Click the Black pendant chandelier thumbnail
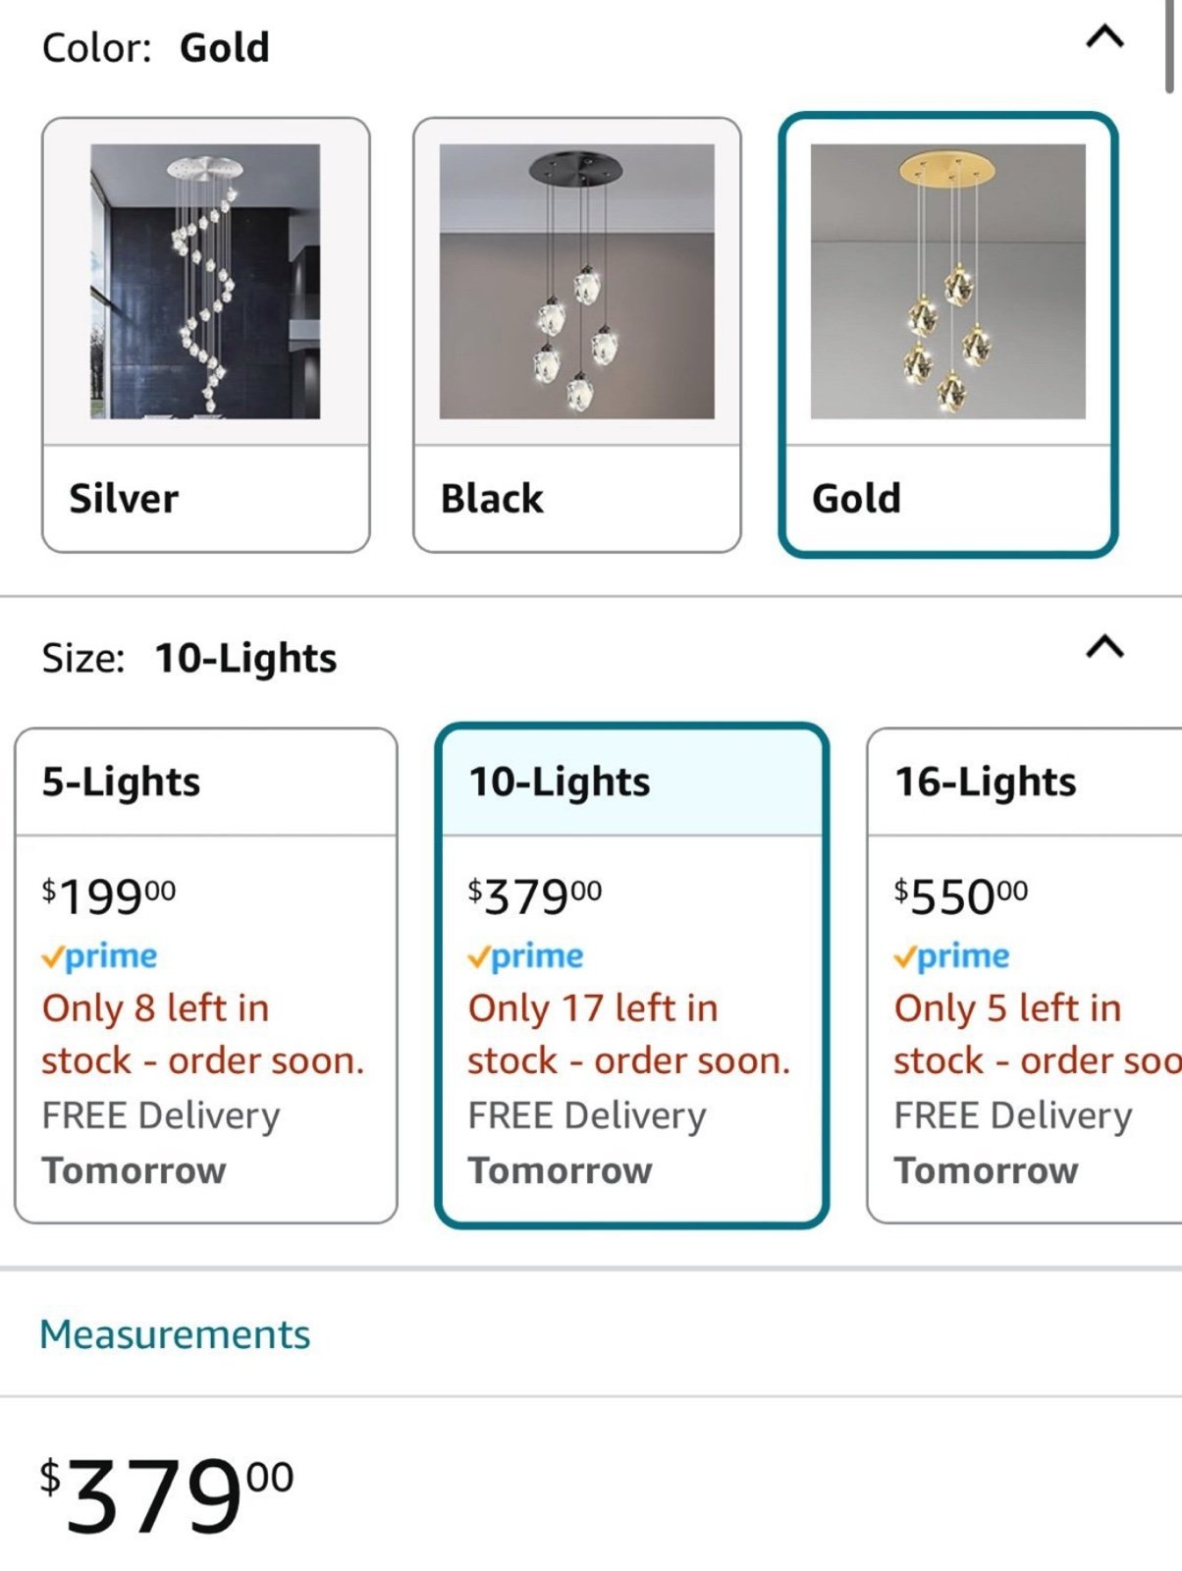The height and width of the screenshot is (1571, 1182). click(577, 282)
